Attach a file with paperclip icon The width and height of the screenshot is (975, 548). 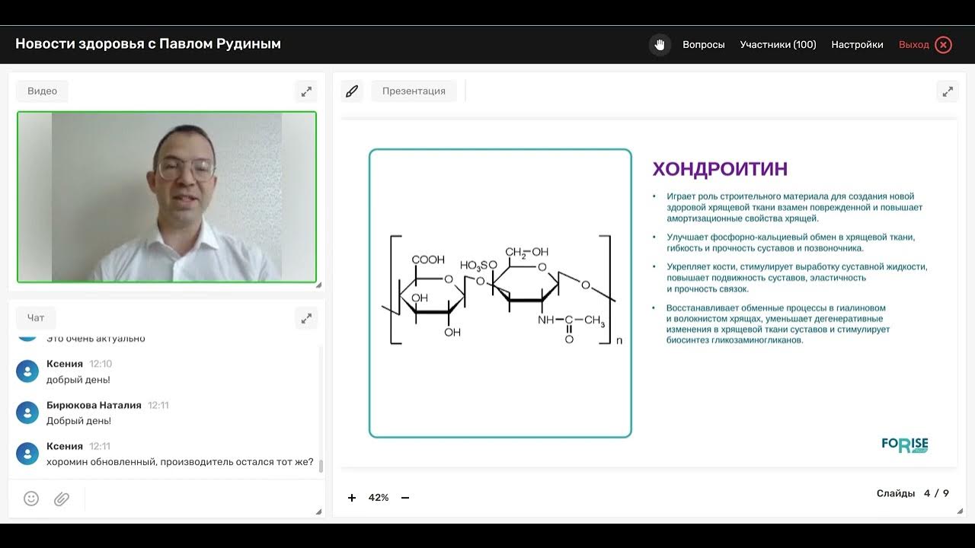coord(62,499)
